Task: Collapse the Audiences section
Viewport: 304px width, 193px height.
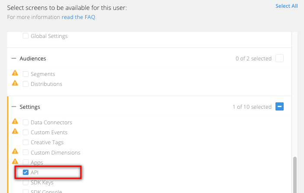Action: pos(14,58)
